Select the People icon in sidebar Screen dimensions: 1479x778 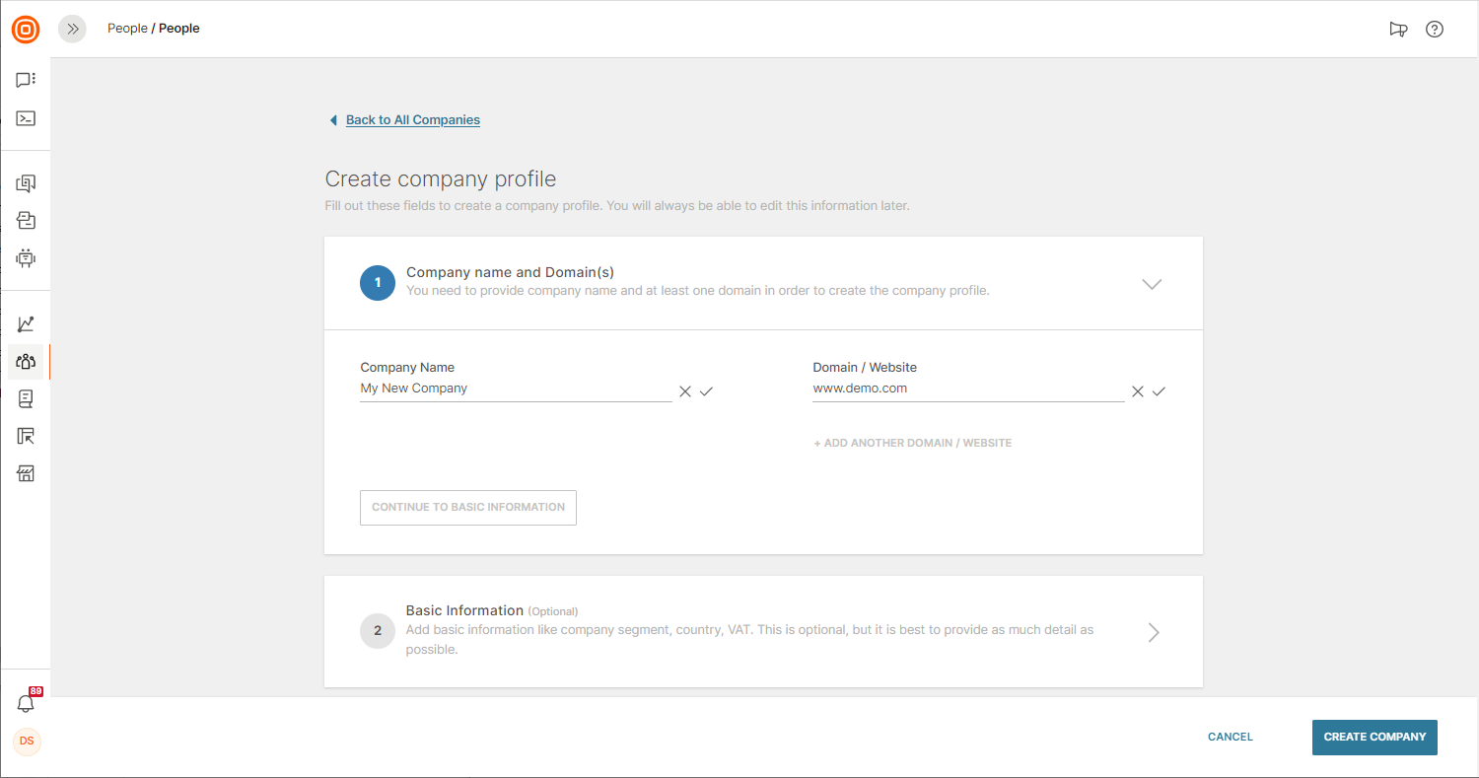26,362
